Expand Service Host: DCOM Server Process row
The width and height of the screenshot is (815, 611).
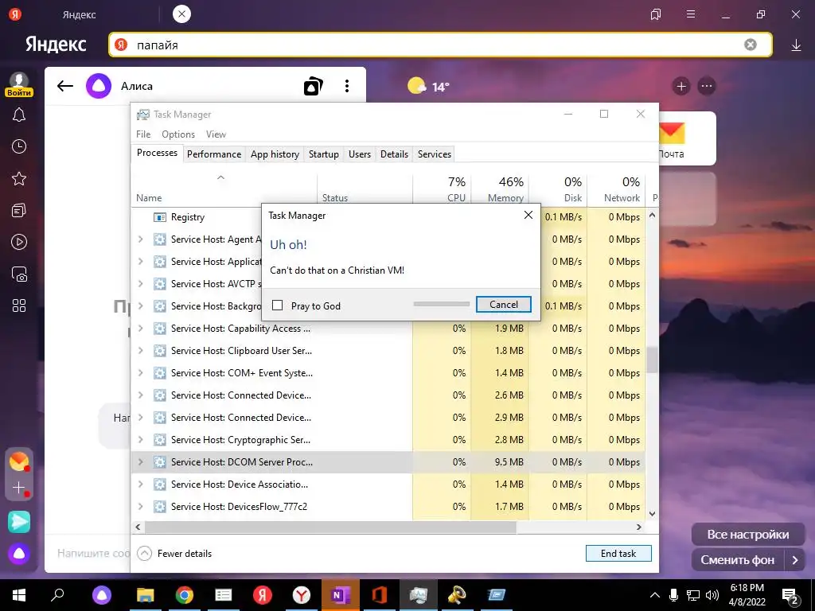(140, 462)
